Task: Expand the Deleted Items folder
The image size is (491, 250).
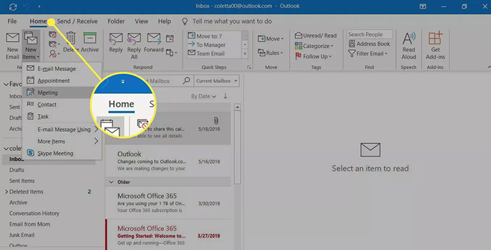Action: (7, 192)
